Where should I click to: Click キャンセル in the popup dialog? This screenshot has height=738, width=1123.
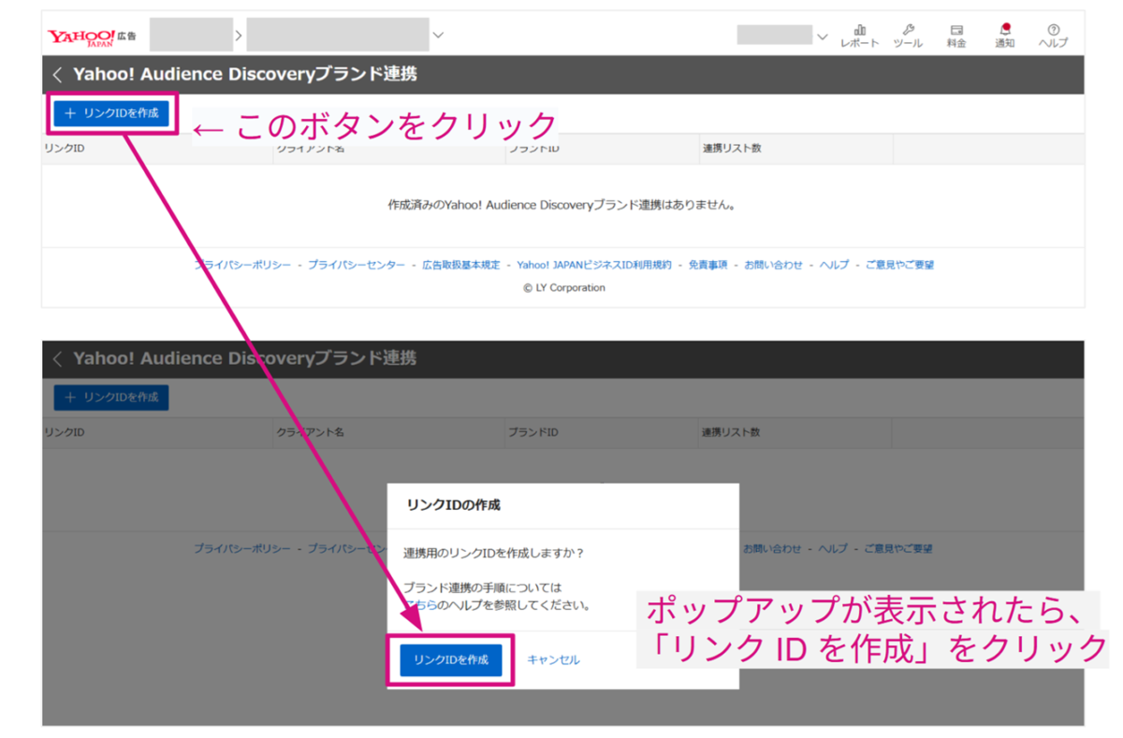coord(553,659)
